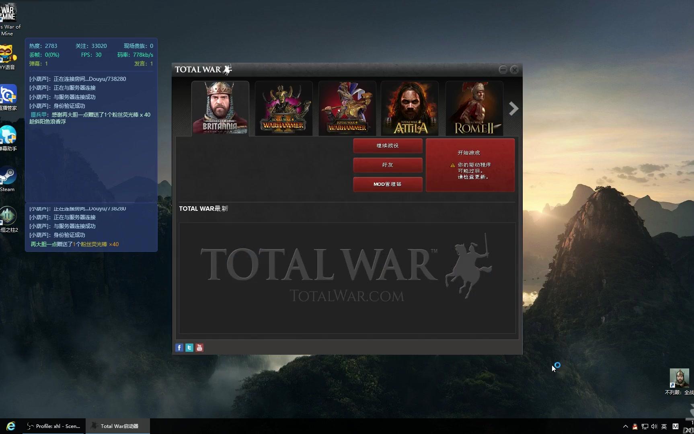Select the Total War Warhammer II tile

(x=284, y=108)
